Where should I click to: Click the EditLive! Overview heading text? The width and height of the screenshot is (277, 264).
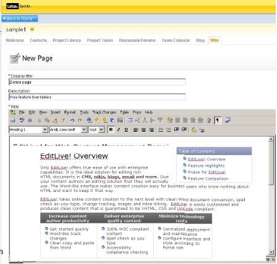[x=74, y=156]
